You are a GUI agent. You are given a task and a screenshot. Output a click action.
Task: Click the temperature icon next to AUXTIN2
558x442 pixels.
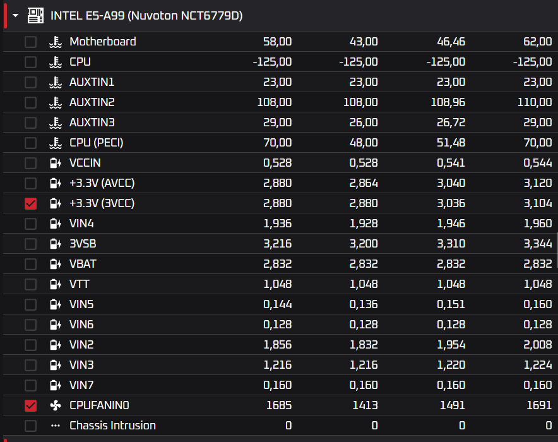[x=56, y=102]
